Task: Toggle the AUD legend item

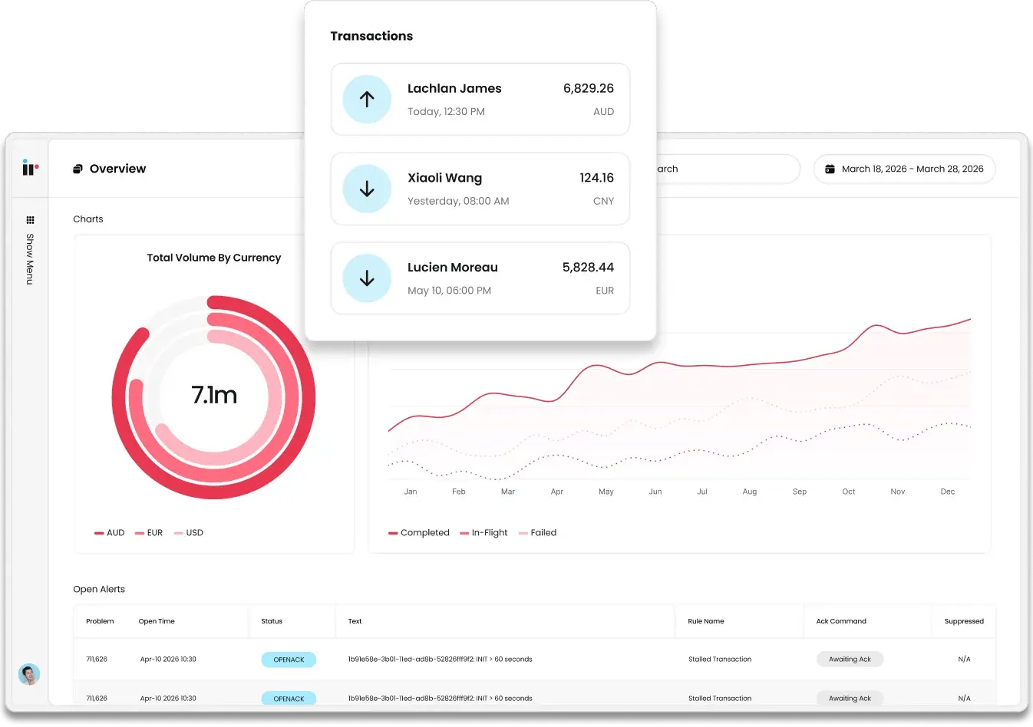Action: [x=110, y=533]
